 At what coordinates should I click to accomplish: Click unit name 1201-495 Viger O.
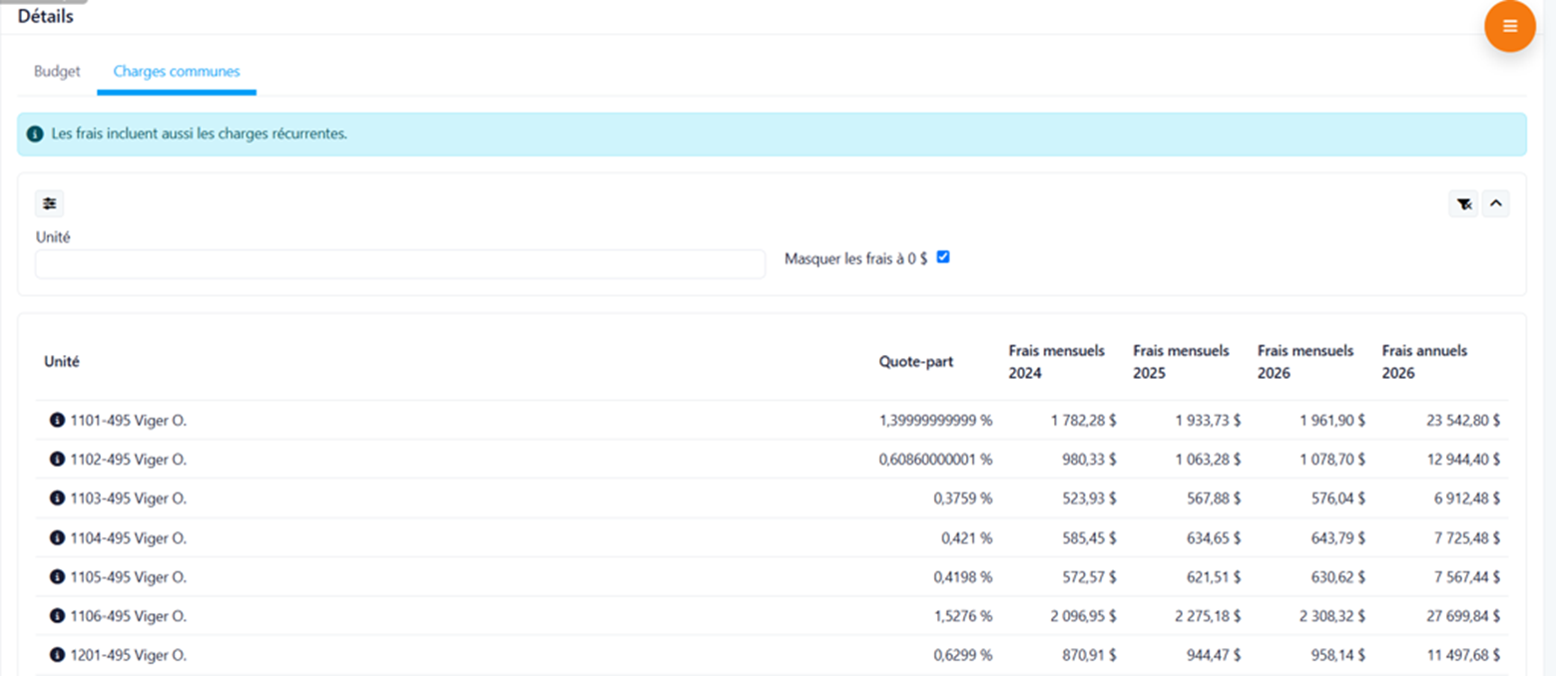pyautogui.click(x=129, y=655)
